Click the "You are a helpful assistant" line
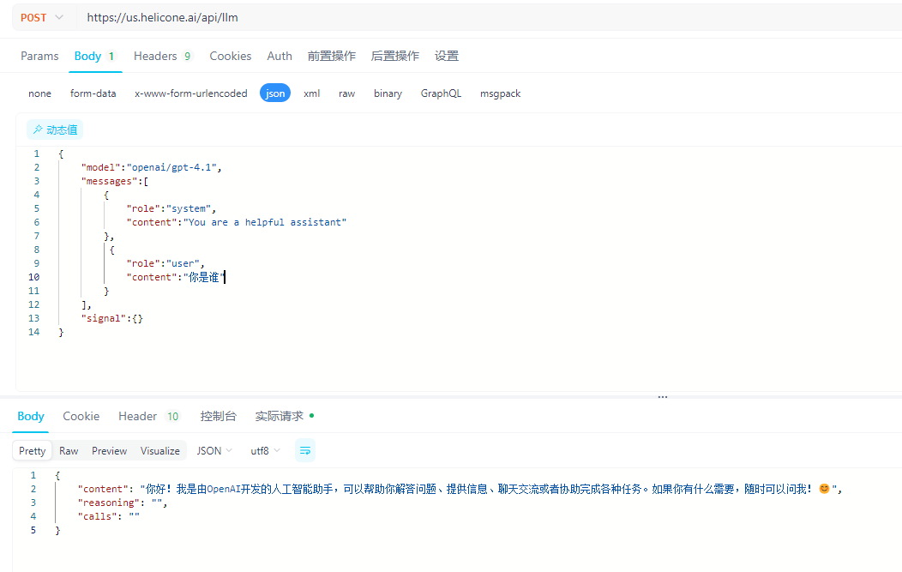Screen dimensions: 902x572 coord(237,222)
